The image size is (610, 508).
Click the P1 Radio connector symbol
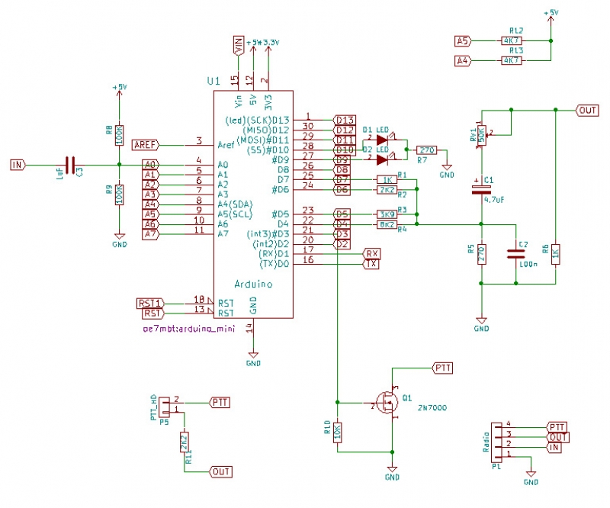(496, 442)
